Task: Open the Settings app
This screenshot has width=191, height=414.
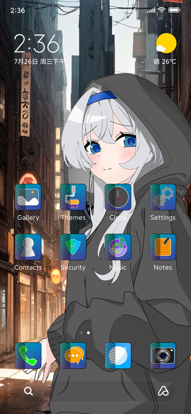Action: (x=163, y=197)
